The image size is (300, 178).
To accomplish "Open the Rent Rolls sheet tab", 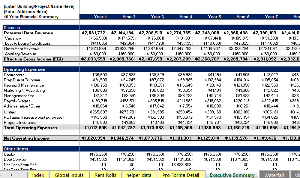I will coord(105,175).
